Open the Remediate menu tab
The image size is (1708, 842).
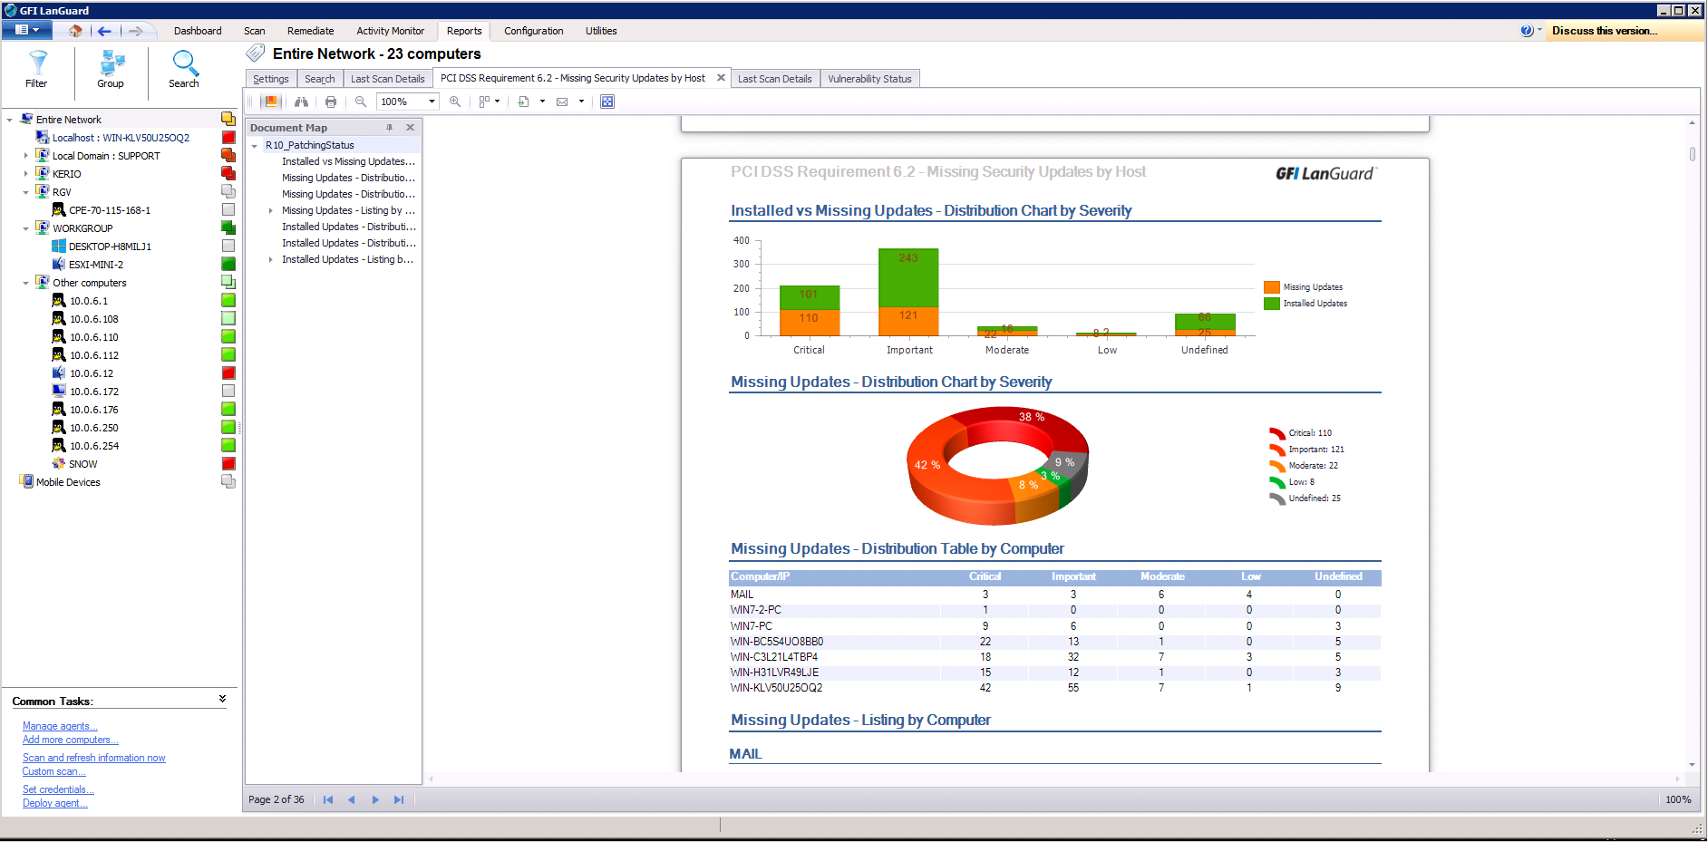pyautogui.click(x=310, y=31)
